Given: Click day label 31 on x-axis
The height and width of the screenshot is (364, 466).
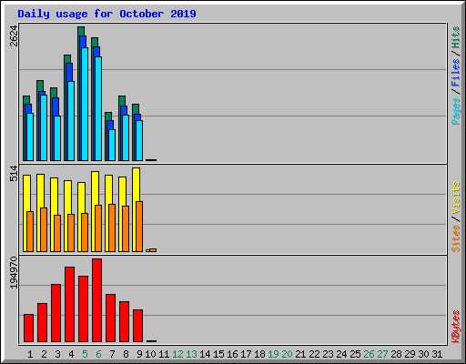Looking at the screenshot, I should [x=437, y=354].
